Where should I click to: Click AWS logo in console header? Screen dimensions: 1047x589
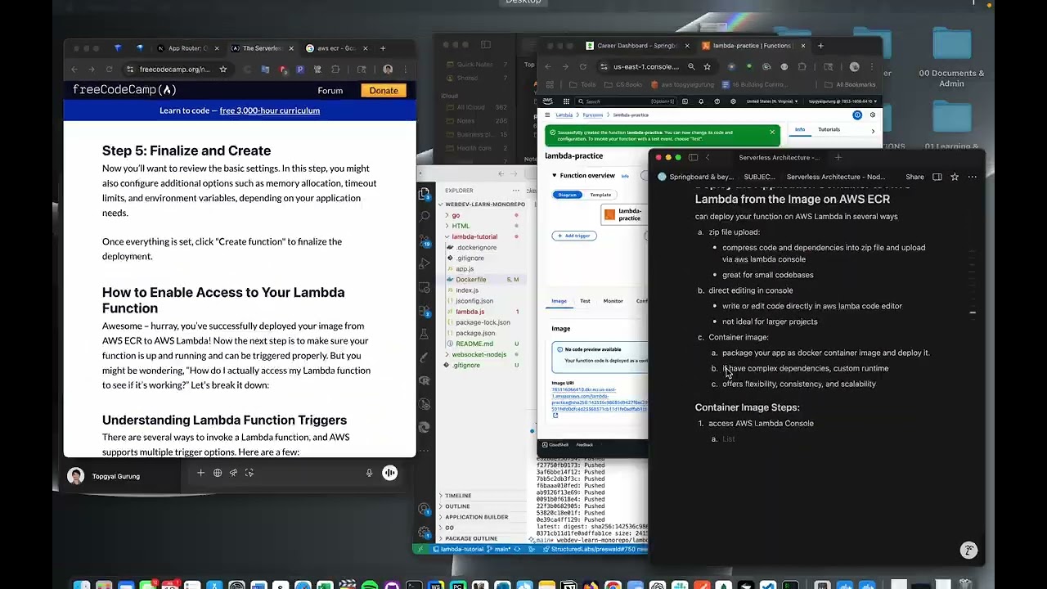pos(549,101)
